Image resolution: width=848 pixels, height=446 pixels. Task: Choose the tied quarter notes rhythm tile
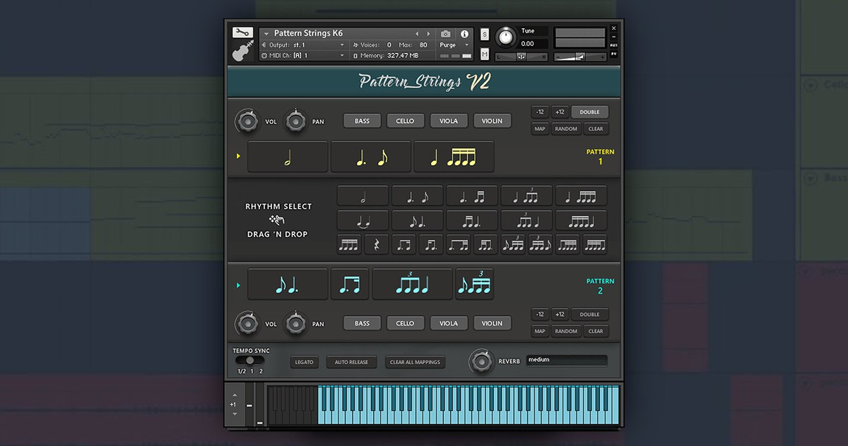pyautogui.click(x=363, y=220)
